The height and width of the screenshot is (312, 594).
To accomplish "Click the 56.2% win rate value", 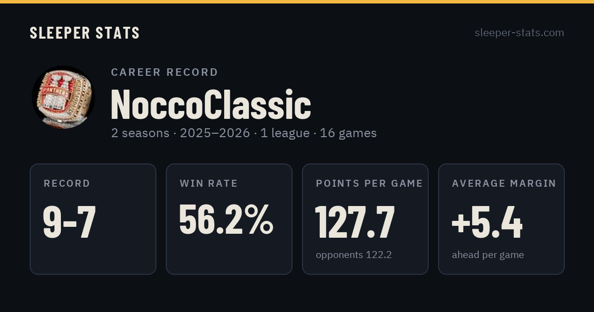I will (226, 220).
